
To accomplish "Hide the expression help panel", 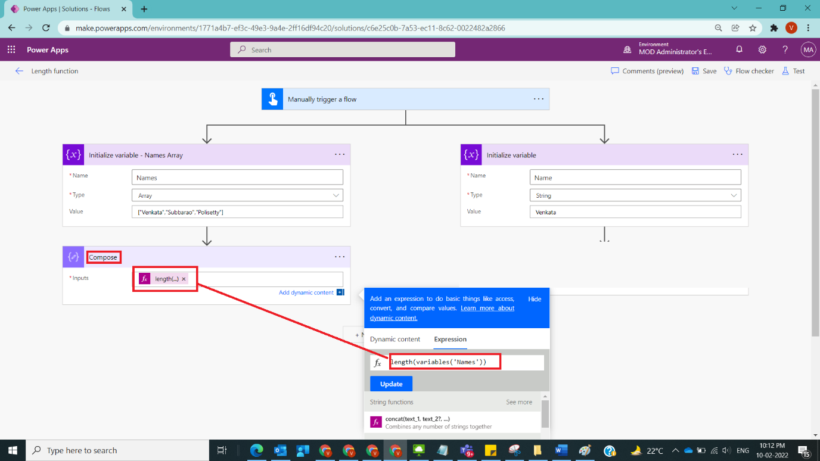I will point(535,299).
